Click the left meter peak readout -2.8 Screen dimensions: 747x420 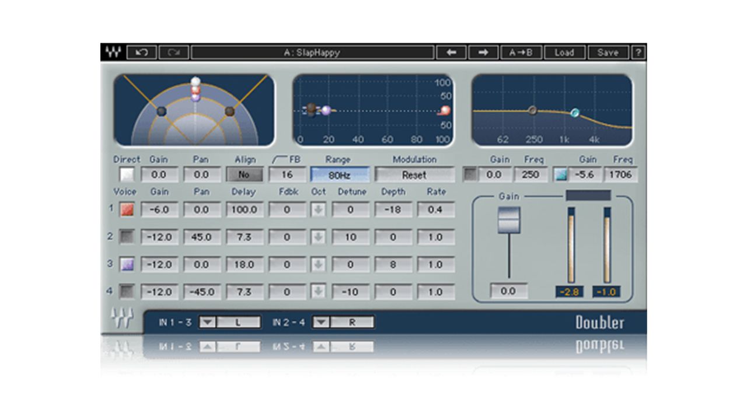click(x=568, y=292)
